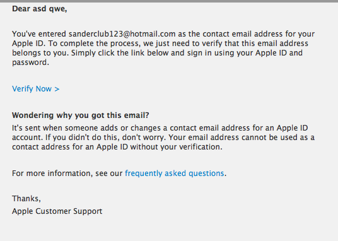Click the sanderclub123@hotmail.com email address
338x241 pixels.
click(122, 34)
